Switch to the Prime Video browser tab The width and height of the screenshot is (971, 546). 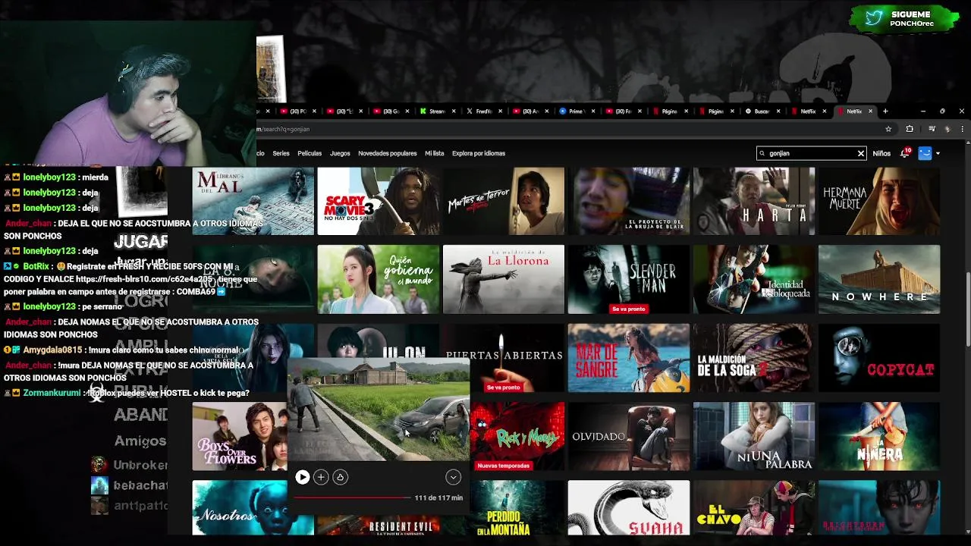[x=575, y=111]
